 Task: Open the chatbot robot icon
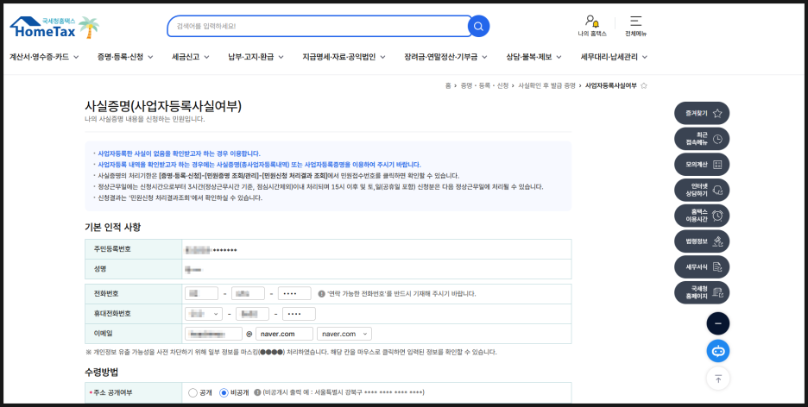(x=718, y=351)
